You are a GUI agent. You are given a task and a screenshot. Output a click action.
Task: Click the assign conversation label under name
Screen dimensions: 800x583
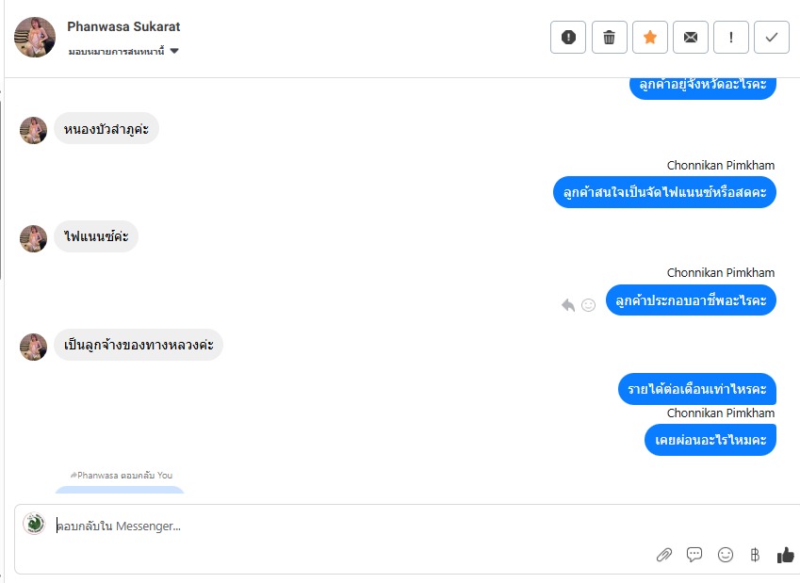coord(116,51)
